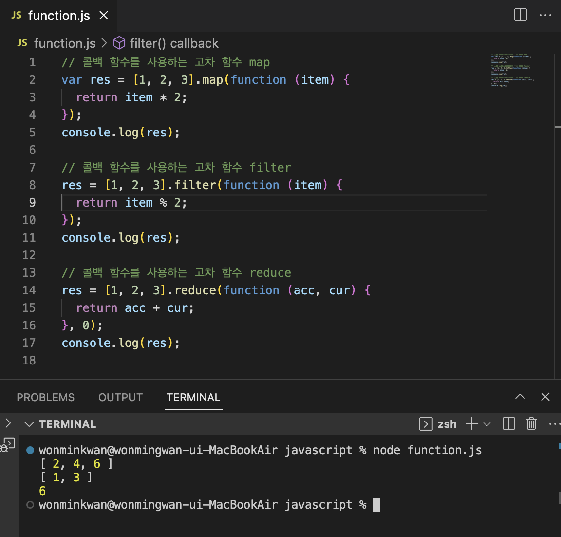Click the JS file icon in breadcrumb
The height and width of the screenshot is (537, 561).
click(x=22, y=43)
